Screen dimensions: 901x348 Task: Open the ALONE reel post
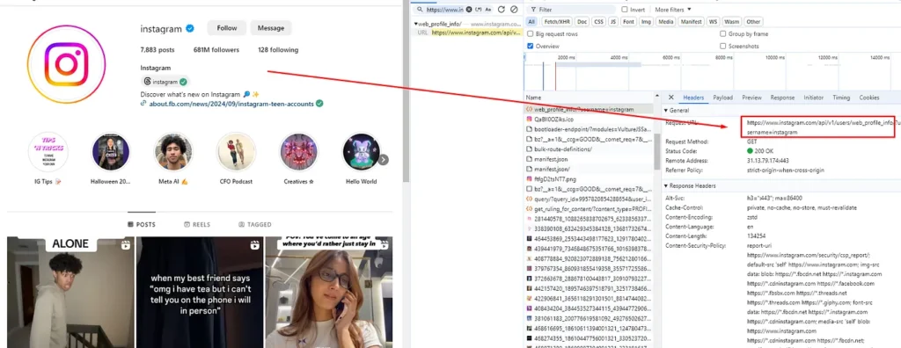click(x=70, y=293)
